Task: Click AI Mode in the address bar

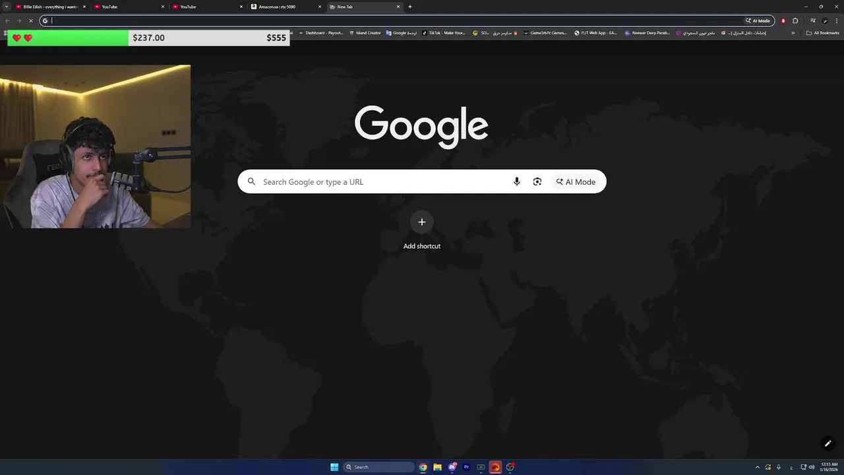Action: (x=758, y=20)
